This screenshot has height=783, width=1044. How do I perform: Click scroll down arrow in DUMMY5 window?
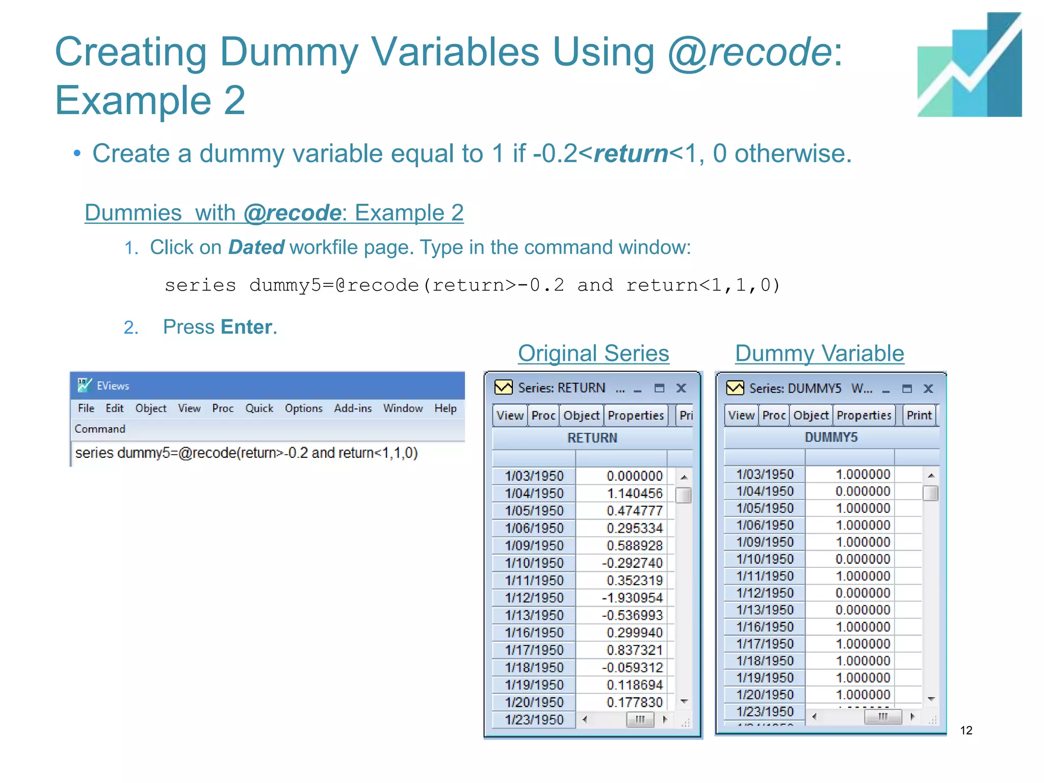pyautogui.click(x=931, y=699)
